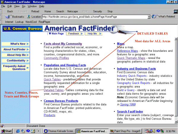178x134 pixels.
Task: Click the Detailed Tables link
Action: coord(54,90)
